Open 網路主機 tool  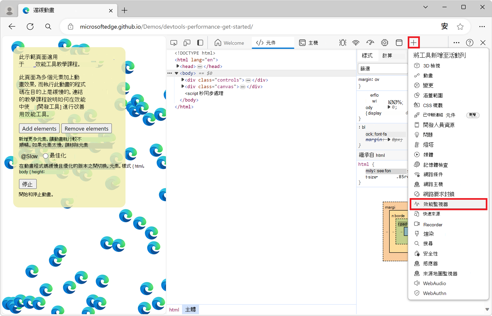pyautogui.click(x=448, y=184)
